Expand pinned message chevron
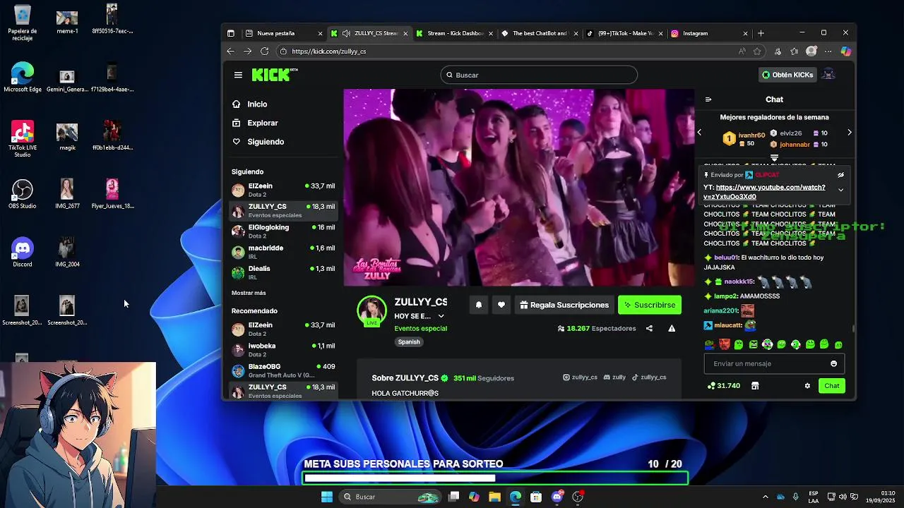 coord(840,190)
